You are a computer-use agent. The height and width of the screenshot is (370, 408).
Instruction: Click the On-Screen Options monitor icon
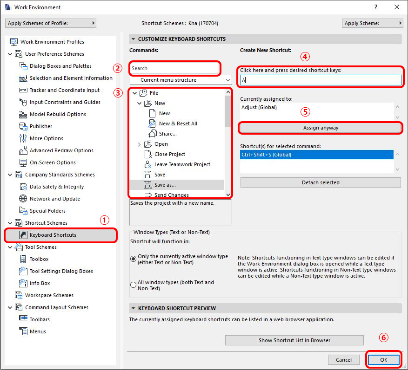coord(23,162)
